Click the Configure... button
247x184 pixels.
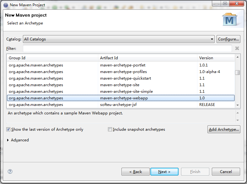(228, 39)
